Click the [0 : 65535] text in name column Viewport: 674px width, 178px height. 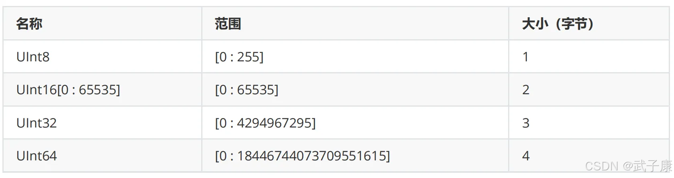click(89, 90)
